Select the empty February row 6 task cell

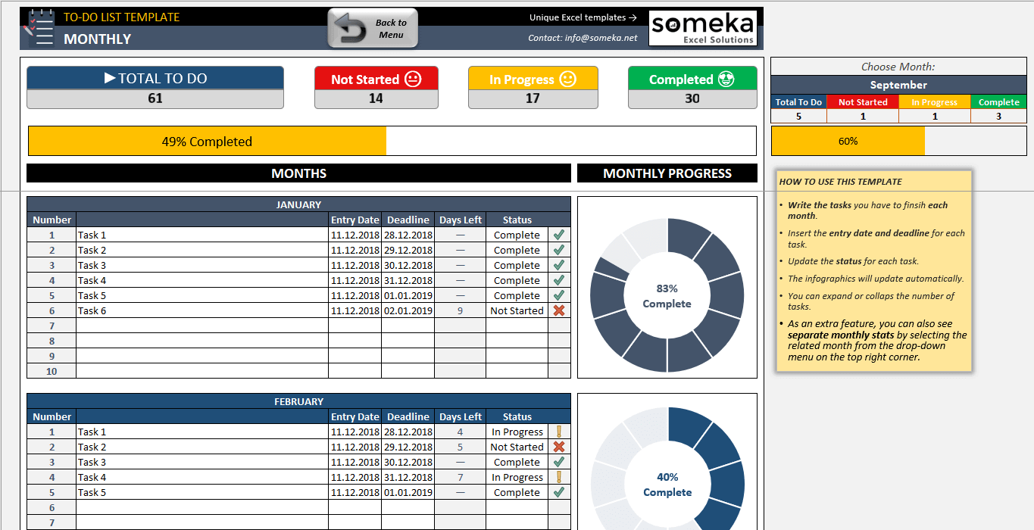point(202,507)
